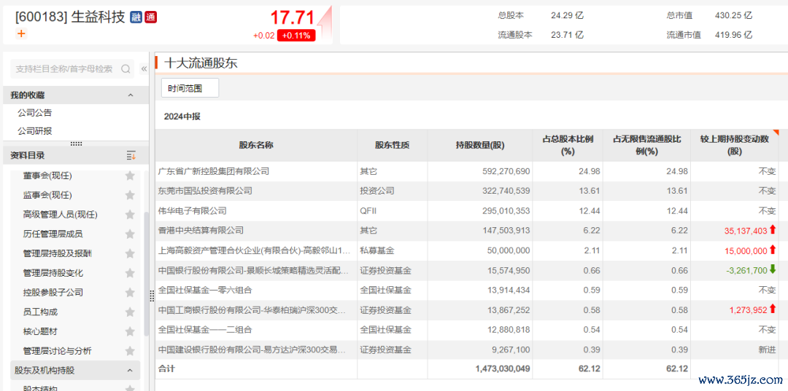788x391 pixels.
Task: Select 员工构成 entry
Action: click(x=40, y=312)
